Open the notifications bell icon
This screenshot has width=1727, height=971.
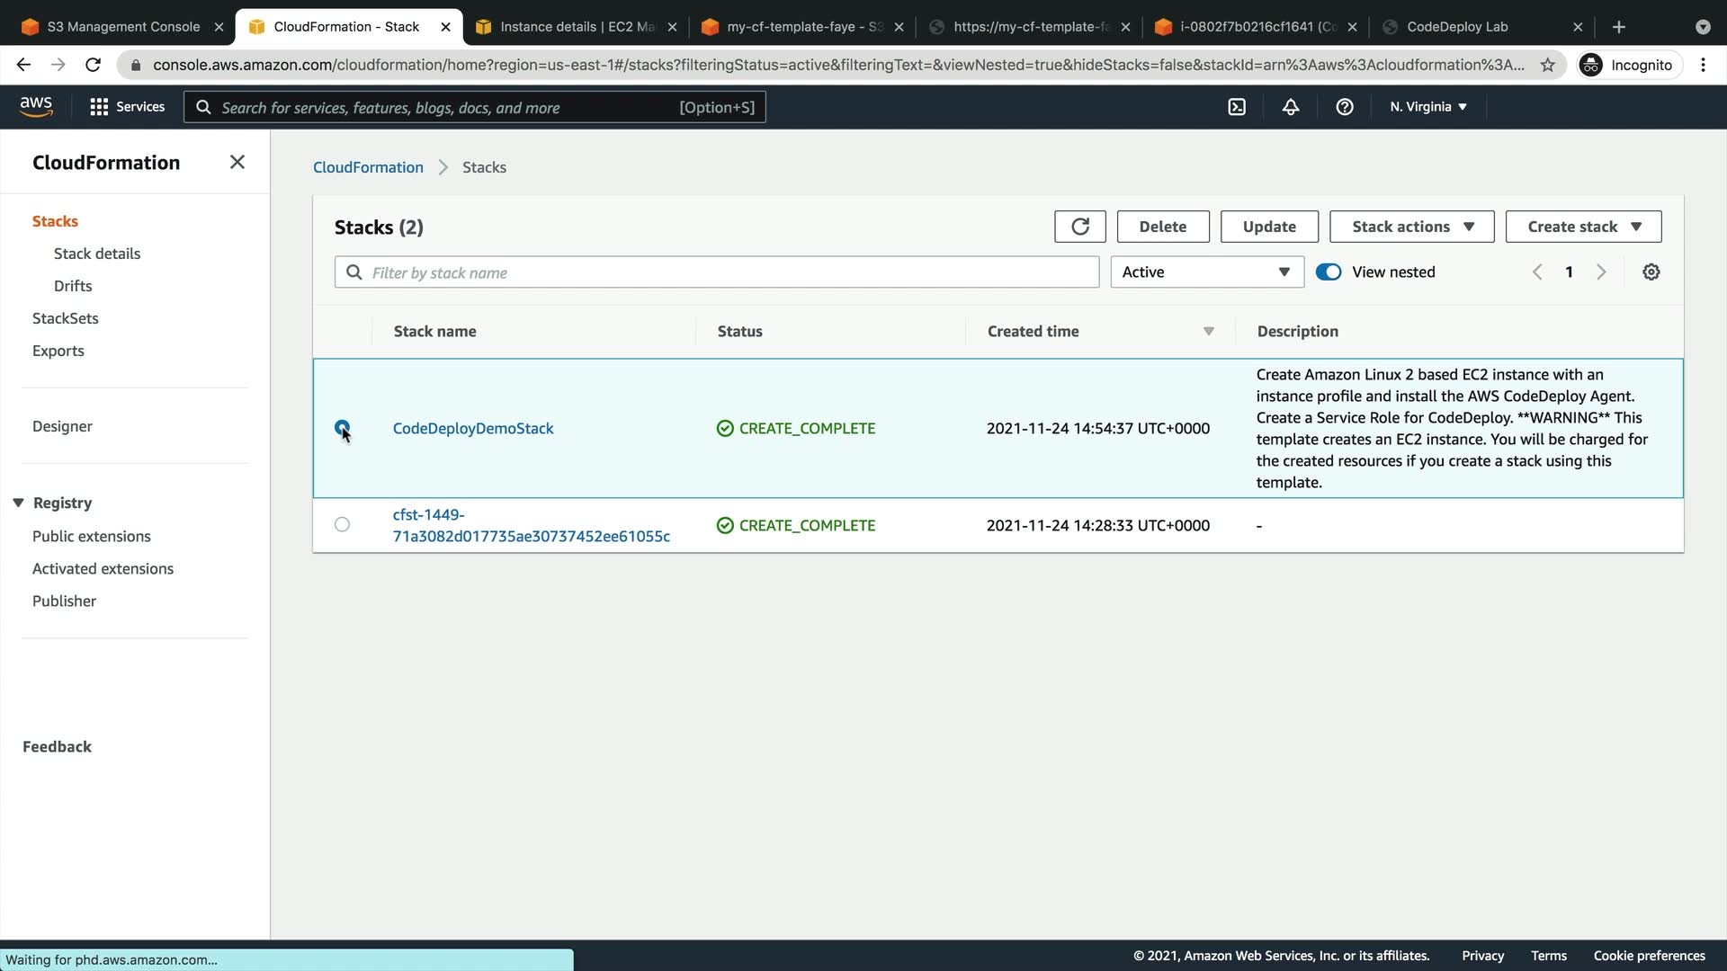[1290, 107]
